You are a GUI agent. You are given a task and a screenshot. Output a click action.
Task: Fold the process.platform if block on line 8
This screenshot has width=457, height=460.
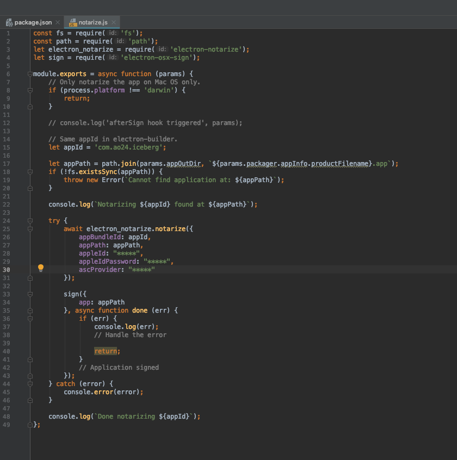pos(30,90)
